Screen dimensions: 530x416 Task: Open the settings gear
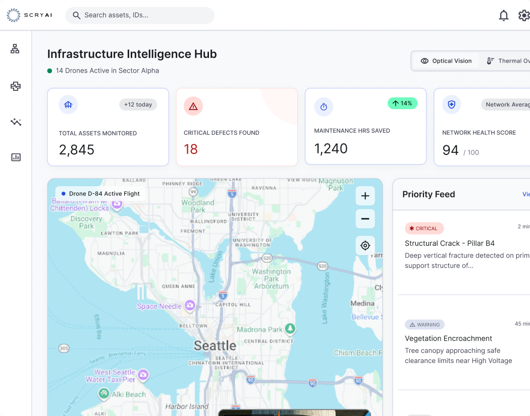524,16
